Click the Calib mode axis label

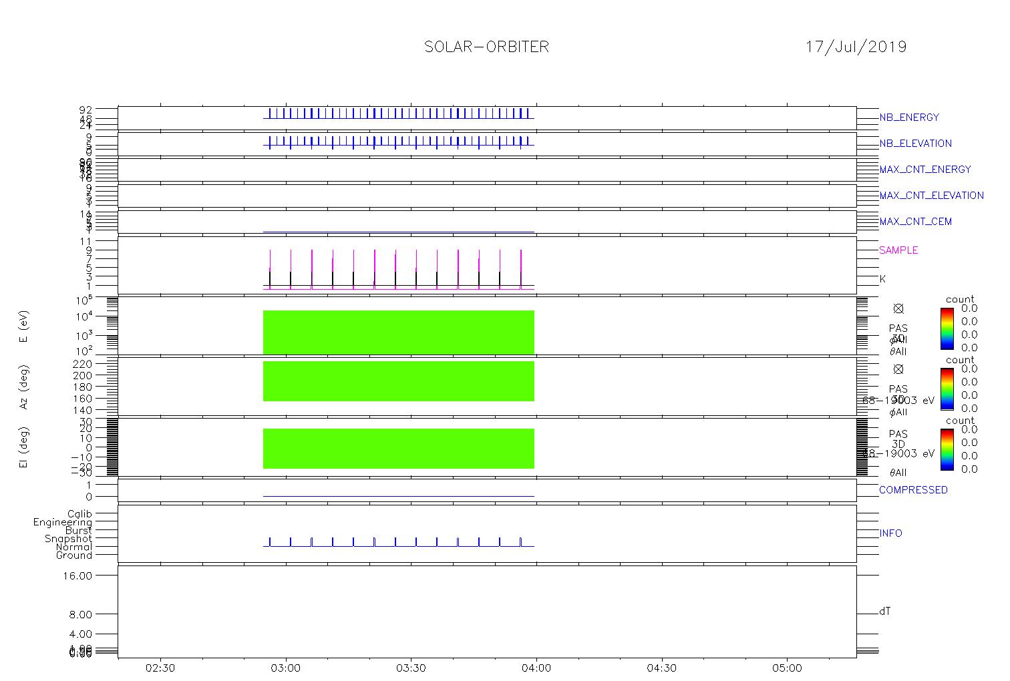tap(80, 514)
